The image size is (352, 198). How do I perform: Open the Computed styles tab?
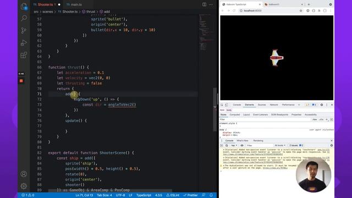point(235,115)
